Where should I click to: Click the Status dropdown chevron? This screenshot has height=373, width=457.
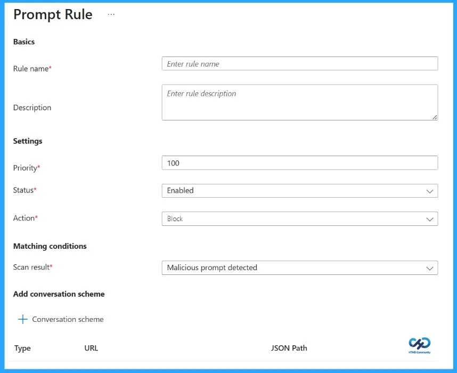pyautogui.click(x=430, y=190)
